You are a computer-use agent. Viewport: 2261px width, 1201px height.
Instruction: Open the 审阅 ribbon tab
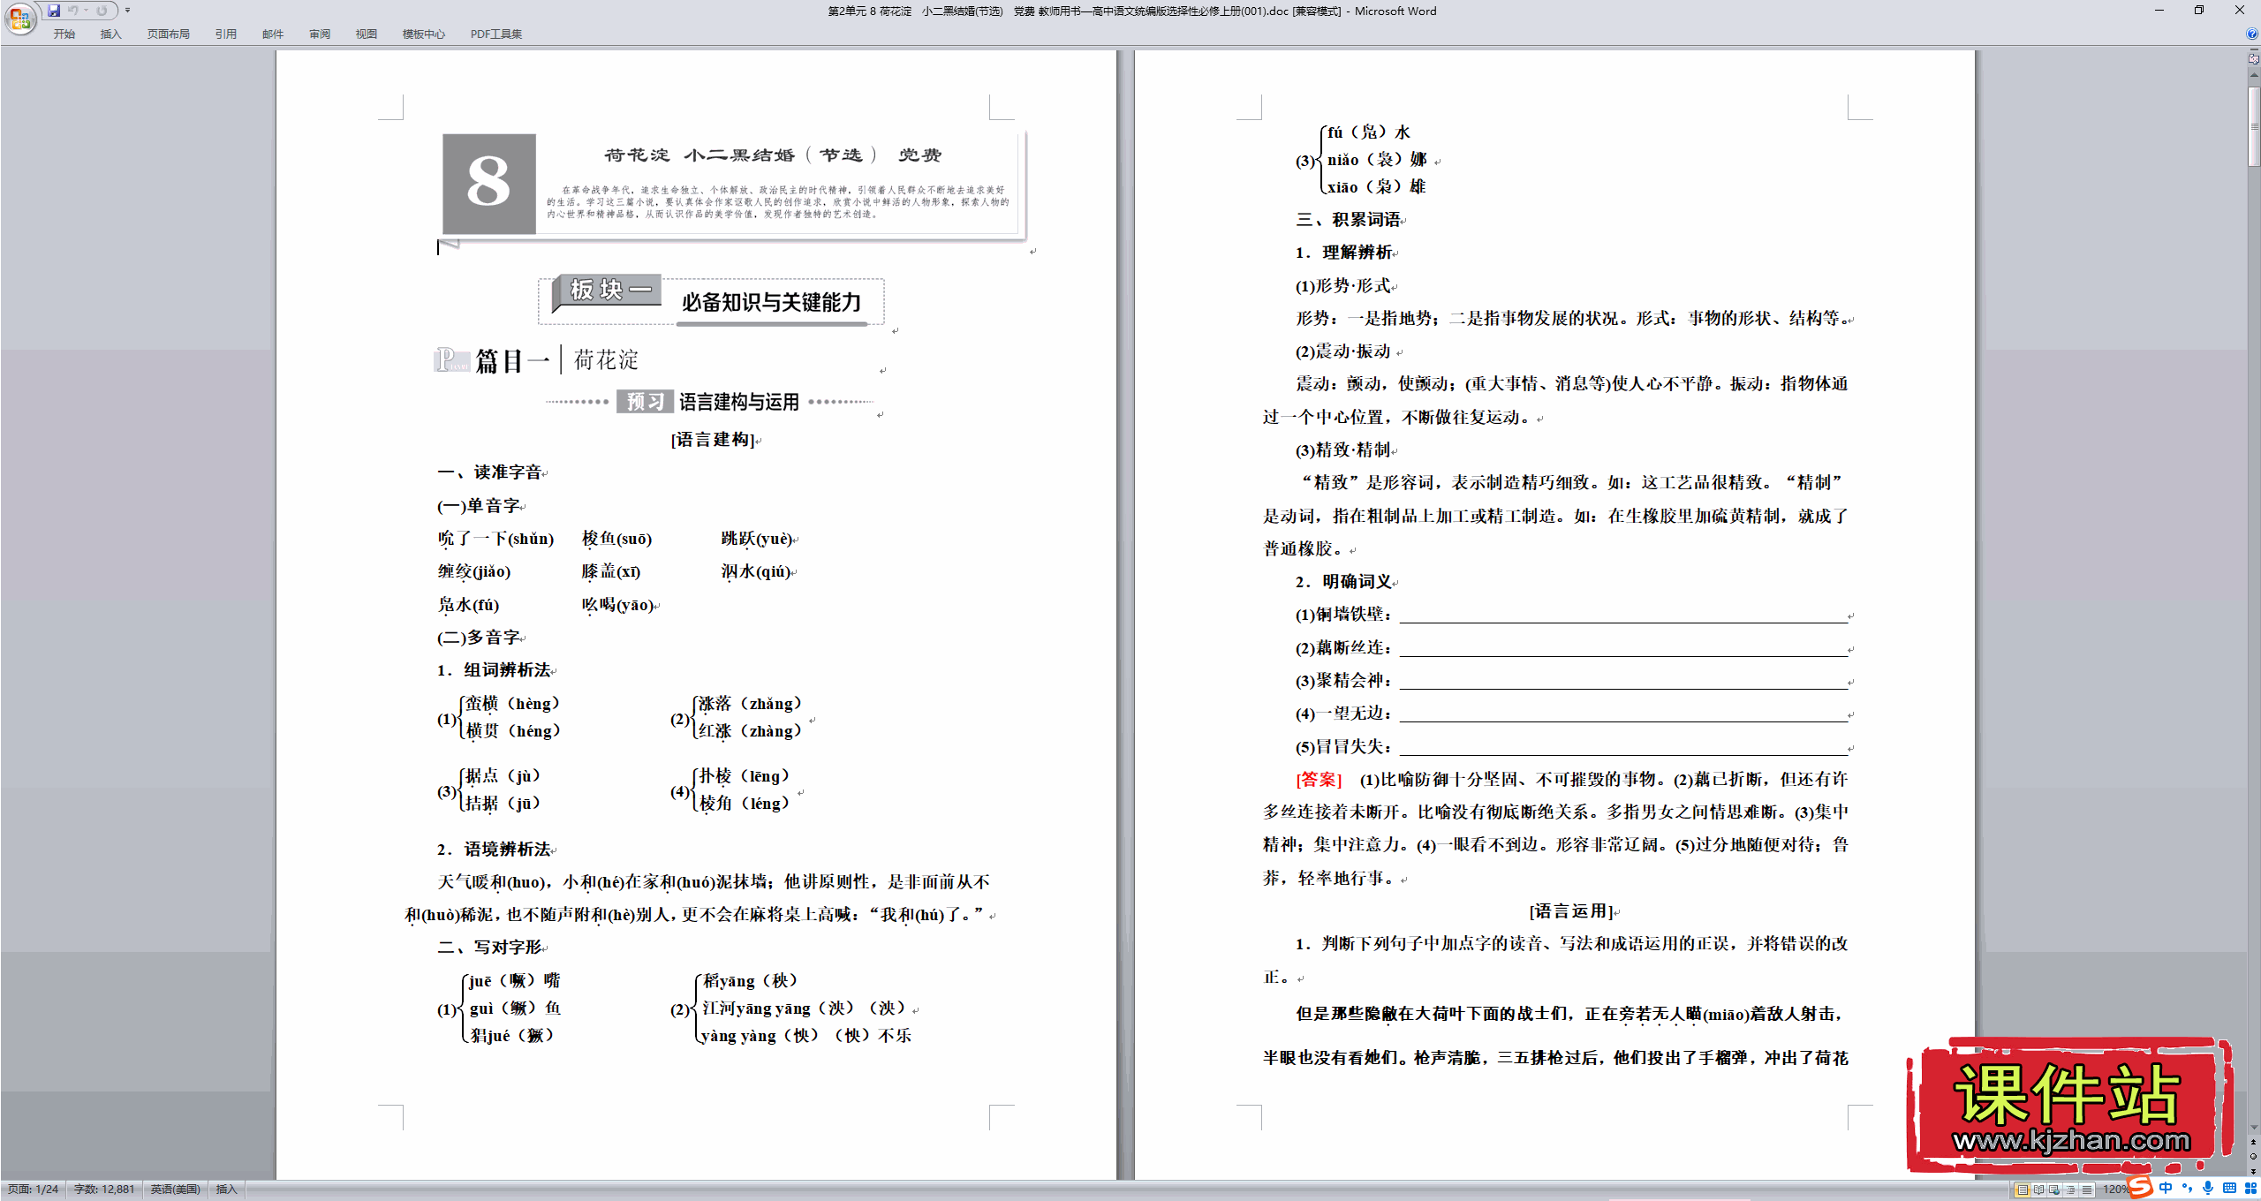tap(320, 34)
